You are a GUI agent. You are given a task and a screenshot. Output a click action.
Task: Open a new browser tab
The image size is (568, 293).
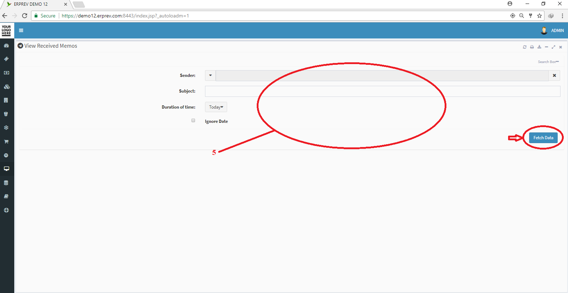79,5
